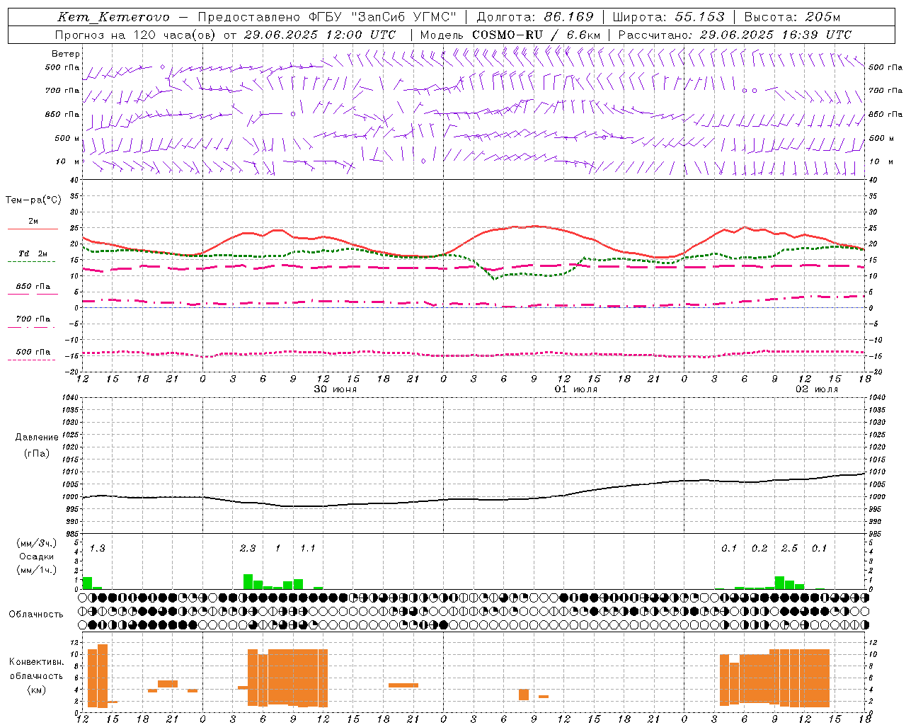Click the "Модель COSMO-RU / 6.6км" text
The height and width of the screenshot is (725, 906).
(x=510, y=35)
